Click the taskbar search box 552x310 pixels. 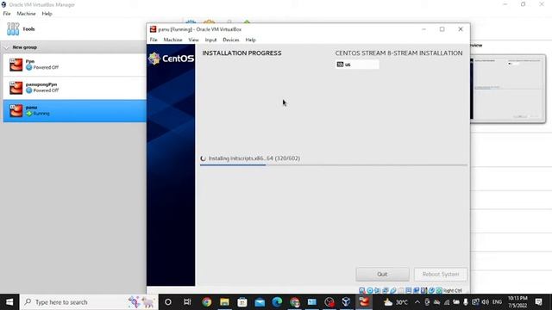point(89,302)
